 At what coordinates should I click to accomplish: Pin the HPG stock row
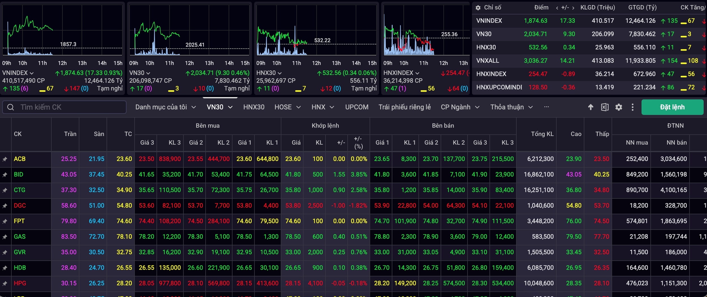[x=5, y=283]
